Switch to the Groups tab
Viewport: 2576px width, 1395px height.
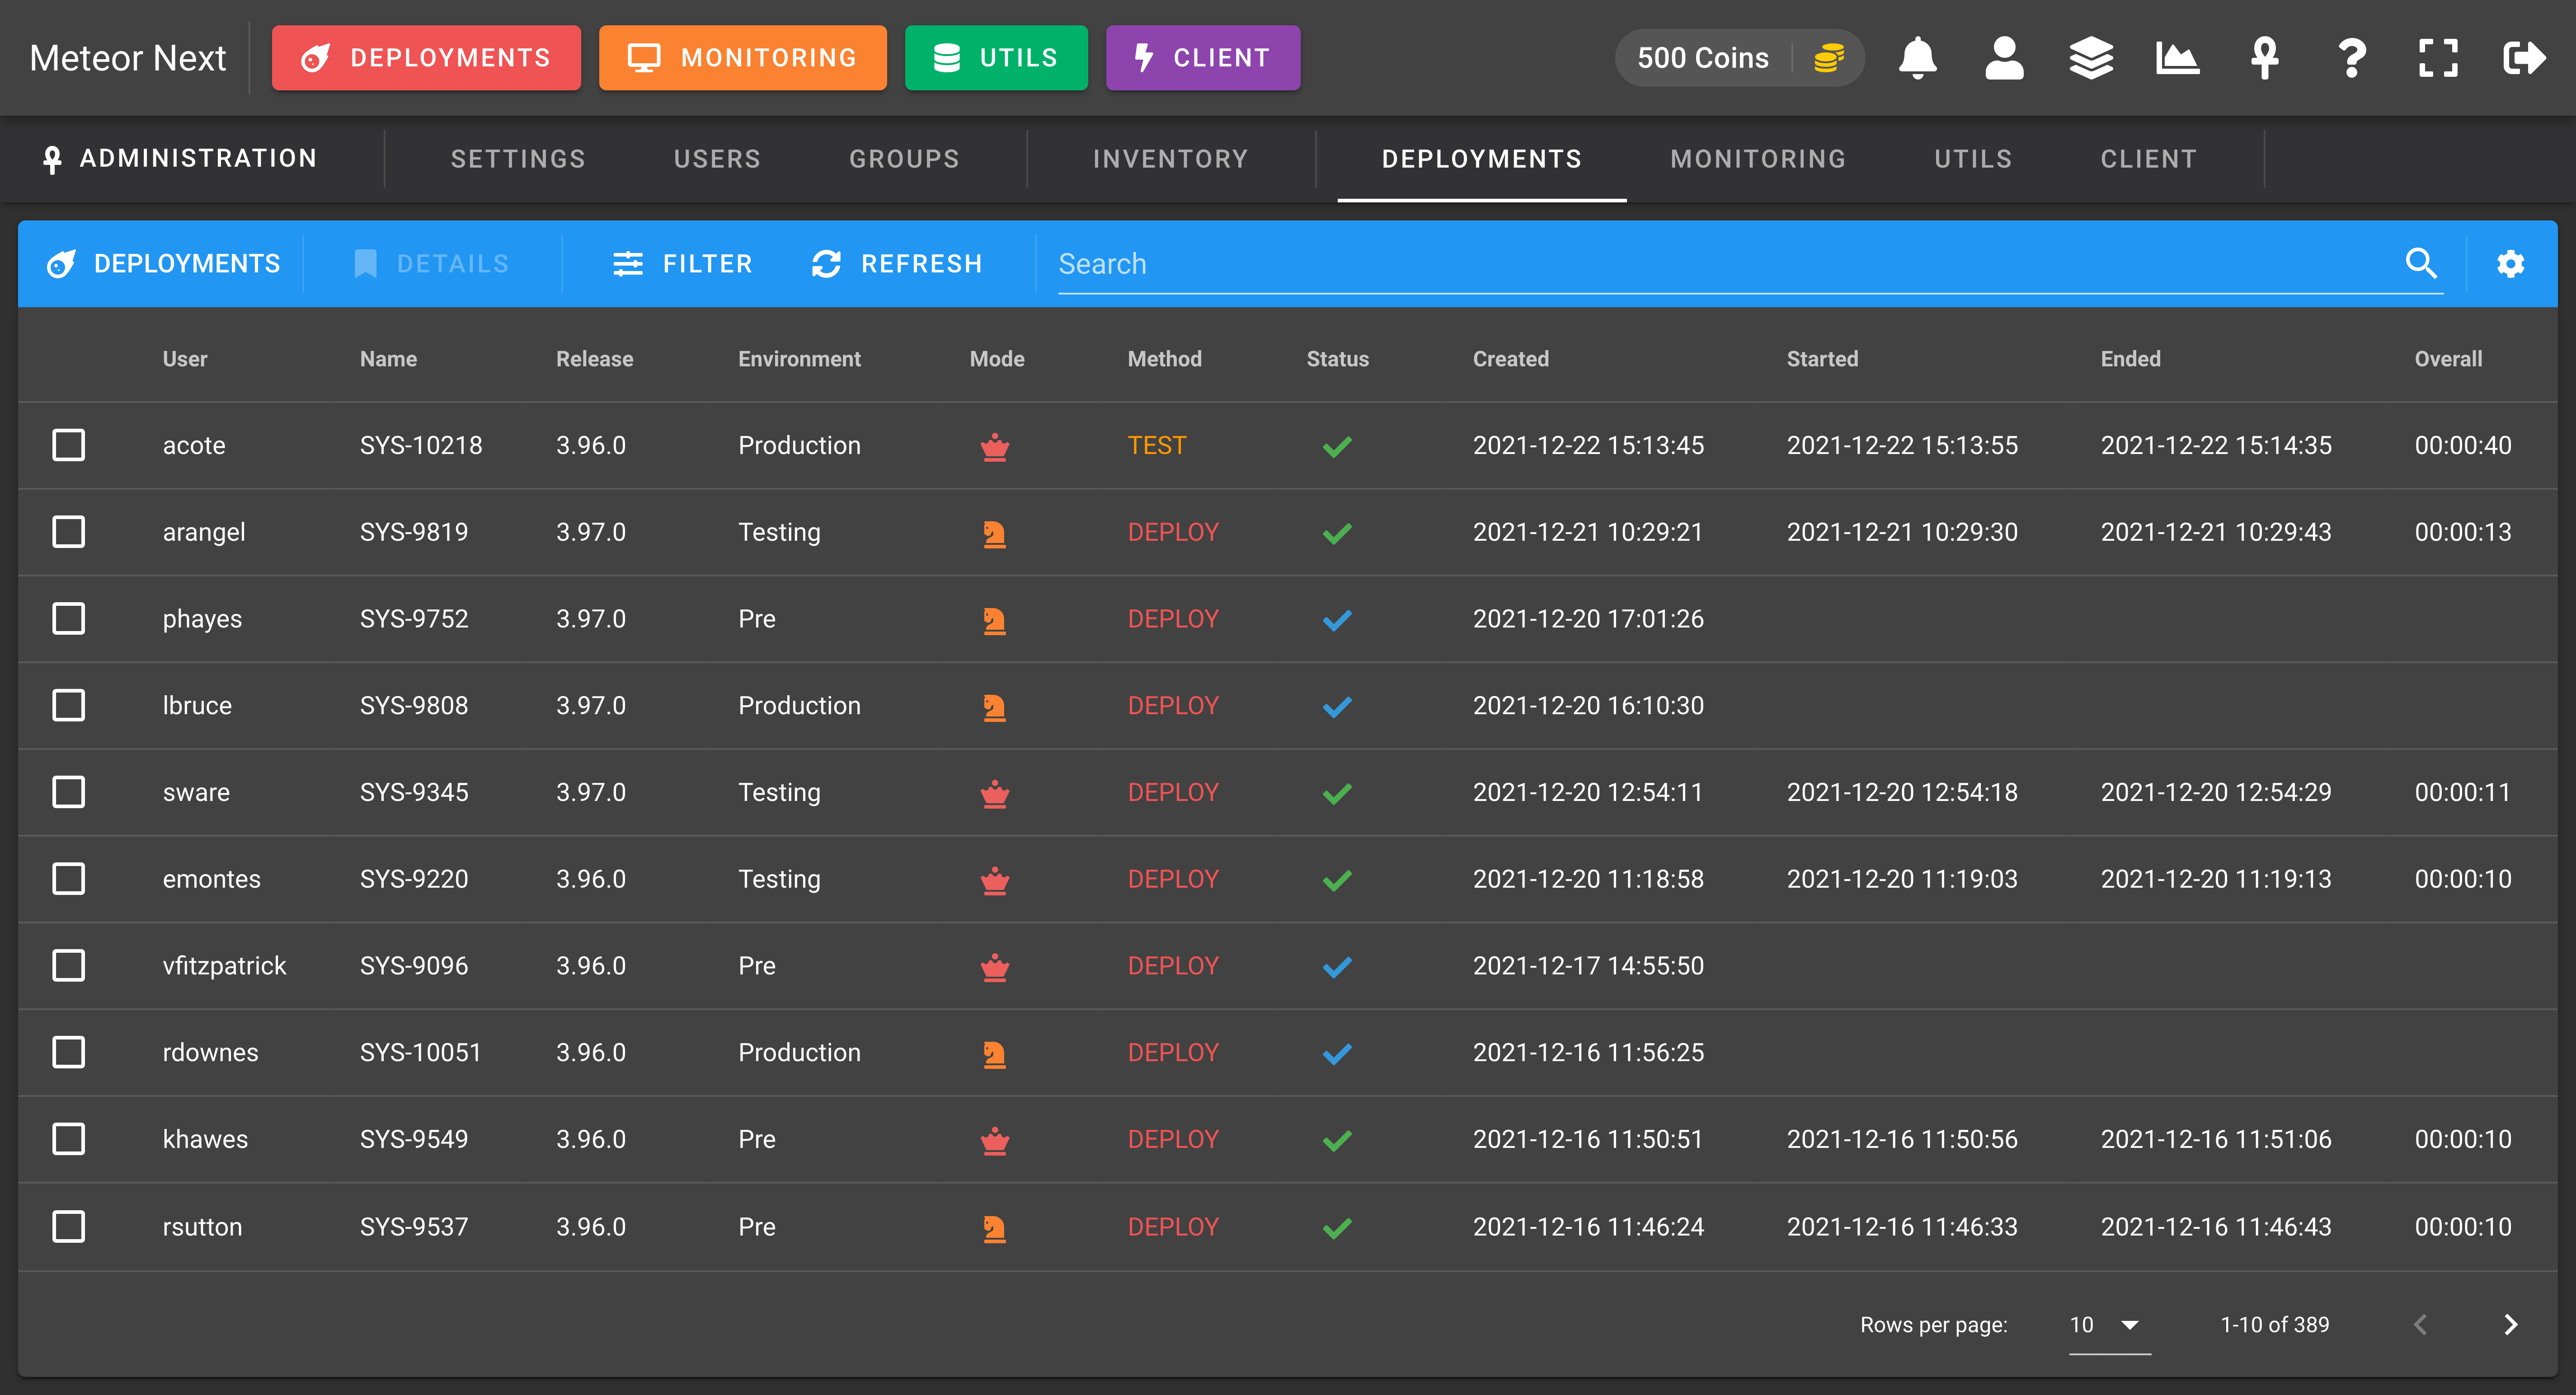point(904,159)
